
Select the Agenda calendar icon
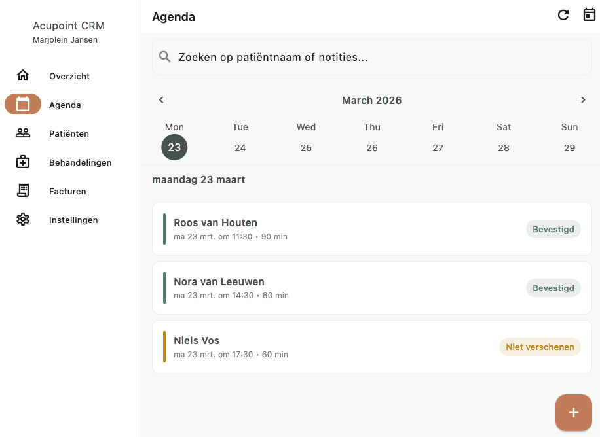tap(23, 104)
